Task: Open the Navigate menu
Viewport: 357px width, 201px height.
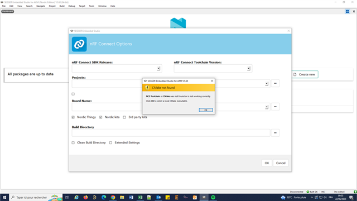Action: tap(41, 6)
